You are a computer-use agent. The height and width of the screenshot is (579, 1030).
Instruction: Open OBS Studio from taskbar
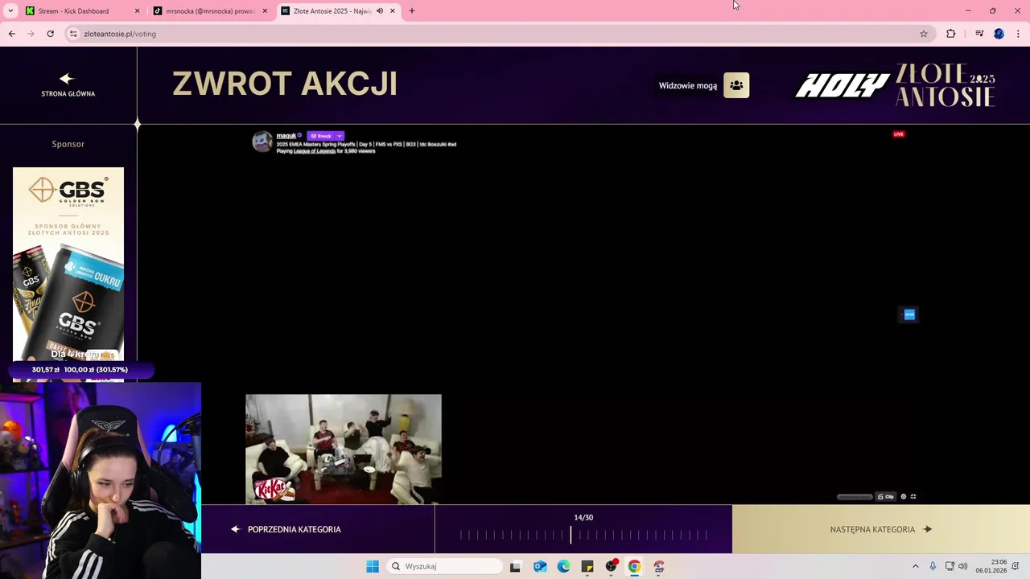click(612, 566)
